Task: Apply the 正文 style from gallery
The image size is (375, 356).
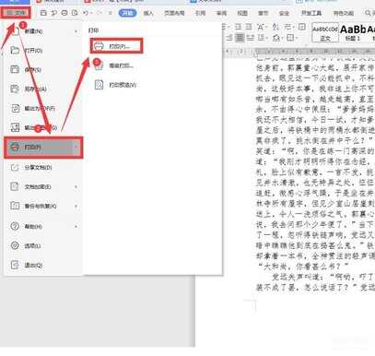Action: (x=325, y=32)
